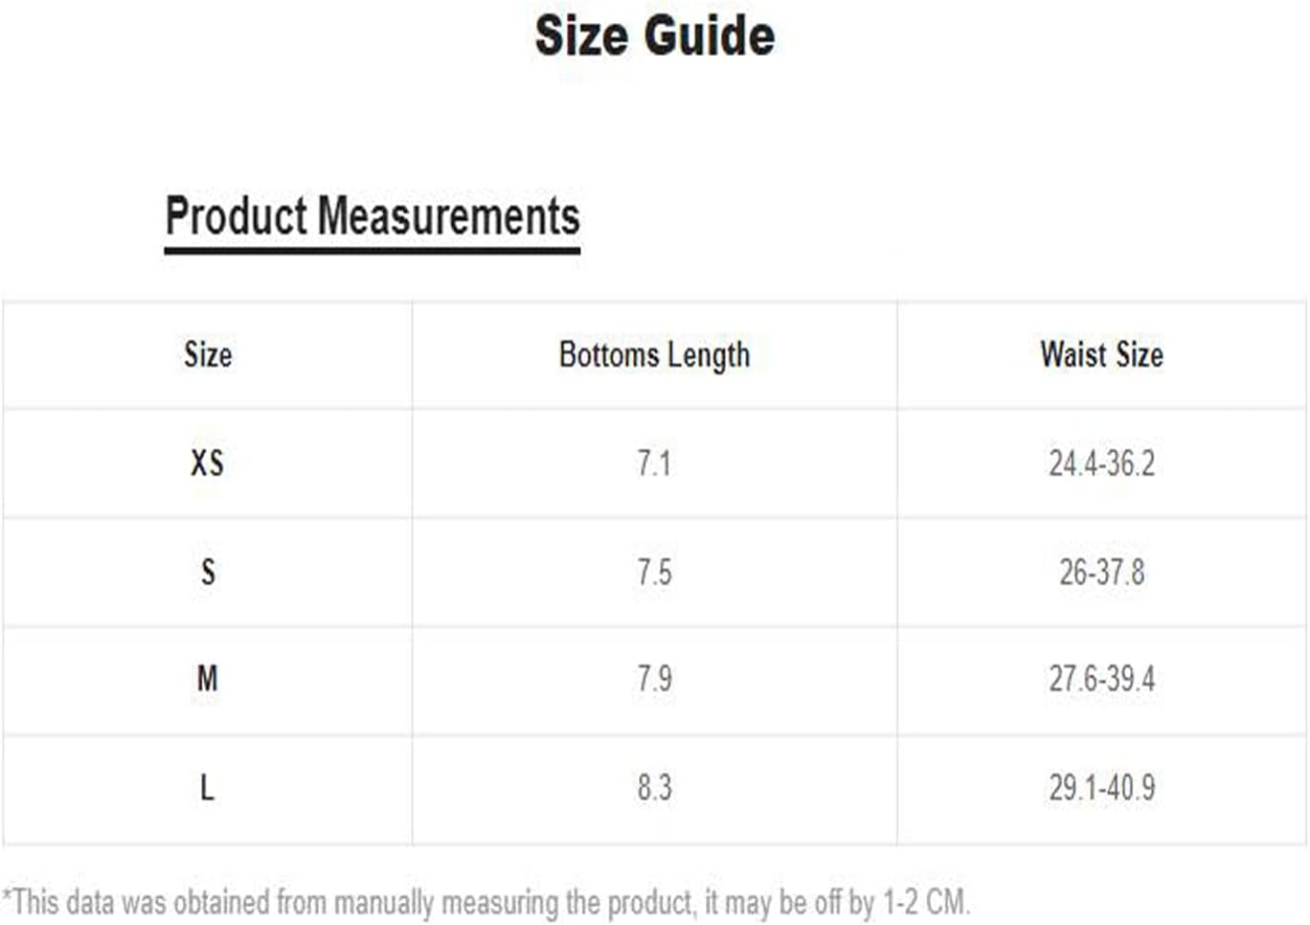
Task: Click the 27.6-39.4 waist size value
Action: (x=1101, y=679)
